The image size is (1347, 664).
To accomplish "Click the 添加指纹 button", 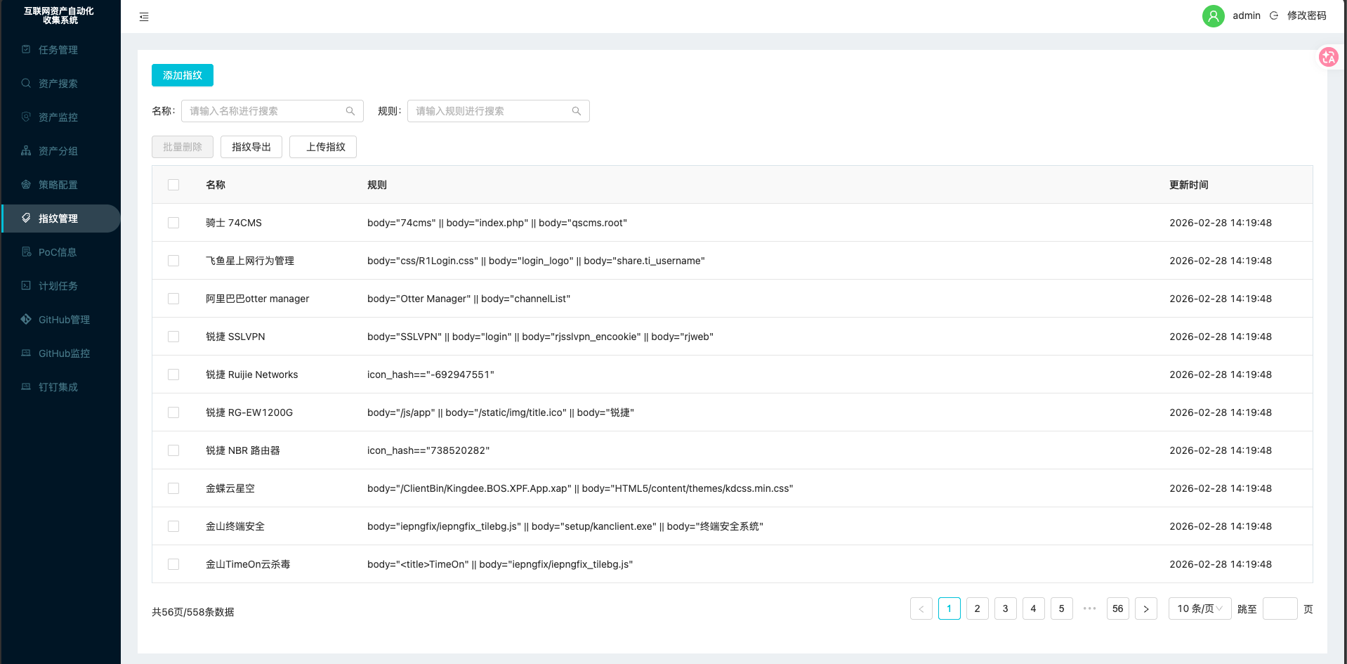I will point(183,75).
